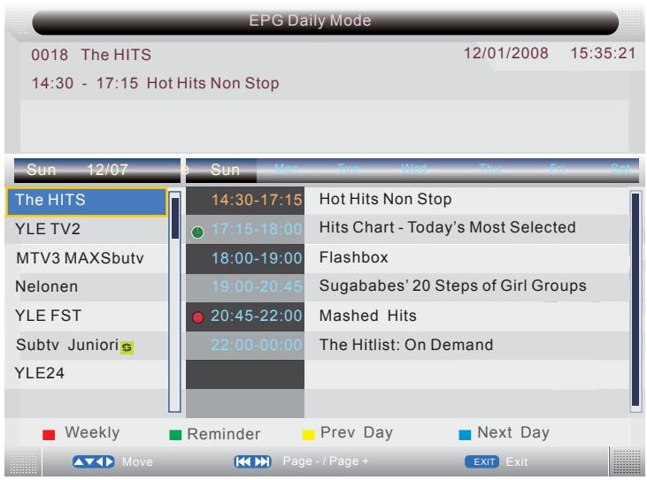Click the 0018 The HITS channel info
Screen dimensions: 647x480
91,55
